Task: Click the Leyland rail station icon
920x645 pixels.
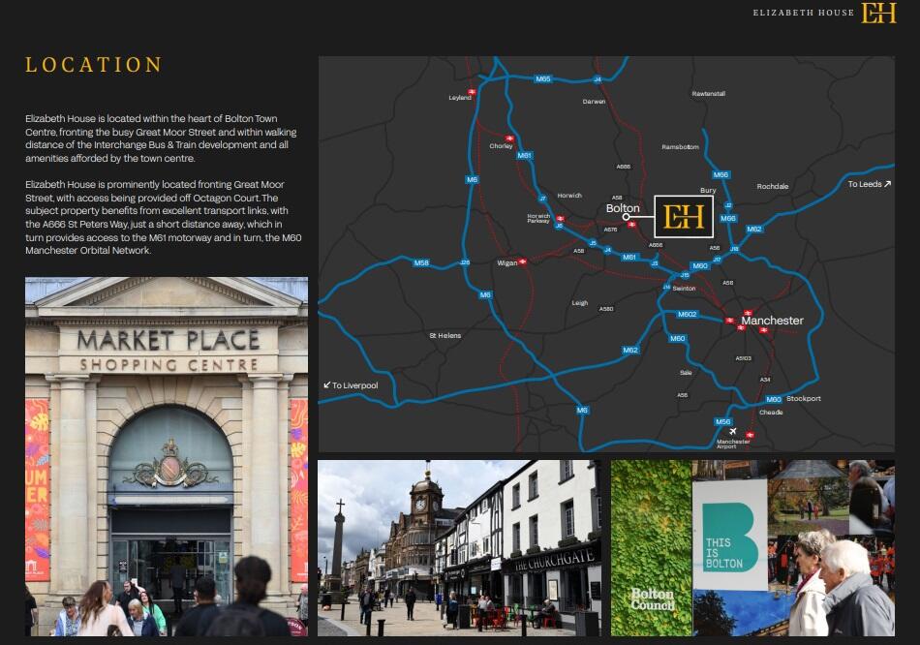Action: tap(472, 92)
